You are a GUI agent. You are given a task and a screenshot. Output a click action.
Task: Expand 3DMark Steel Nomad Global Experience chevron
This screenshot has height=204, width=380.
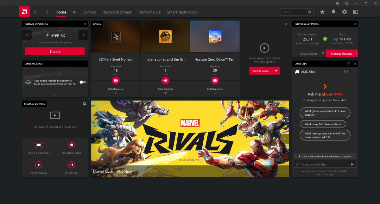[116, 93]
